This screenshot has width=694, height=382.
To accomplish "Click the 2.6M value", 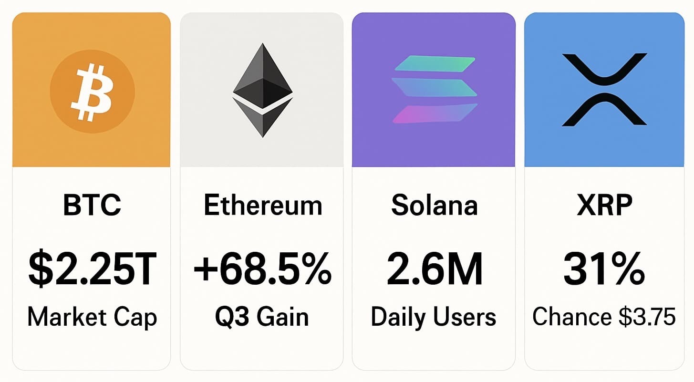I will click(x=435, y=270).
